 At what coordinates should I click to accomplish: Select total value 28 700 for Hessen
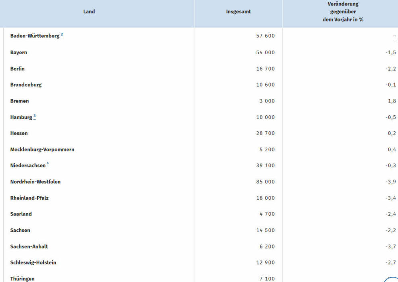click(265, 133)
